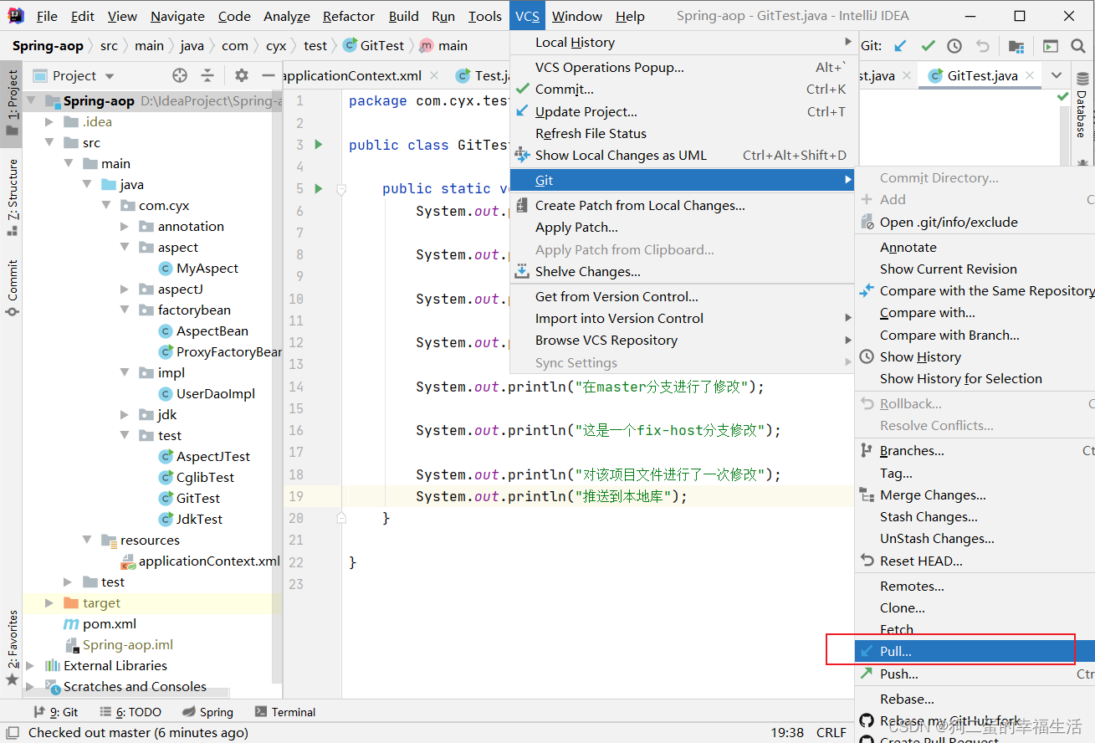Open the hidden editor tabs dropdown arrow

(x=1057, y=75)
